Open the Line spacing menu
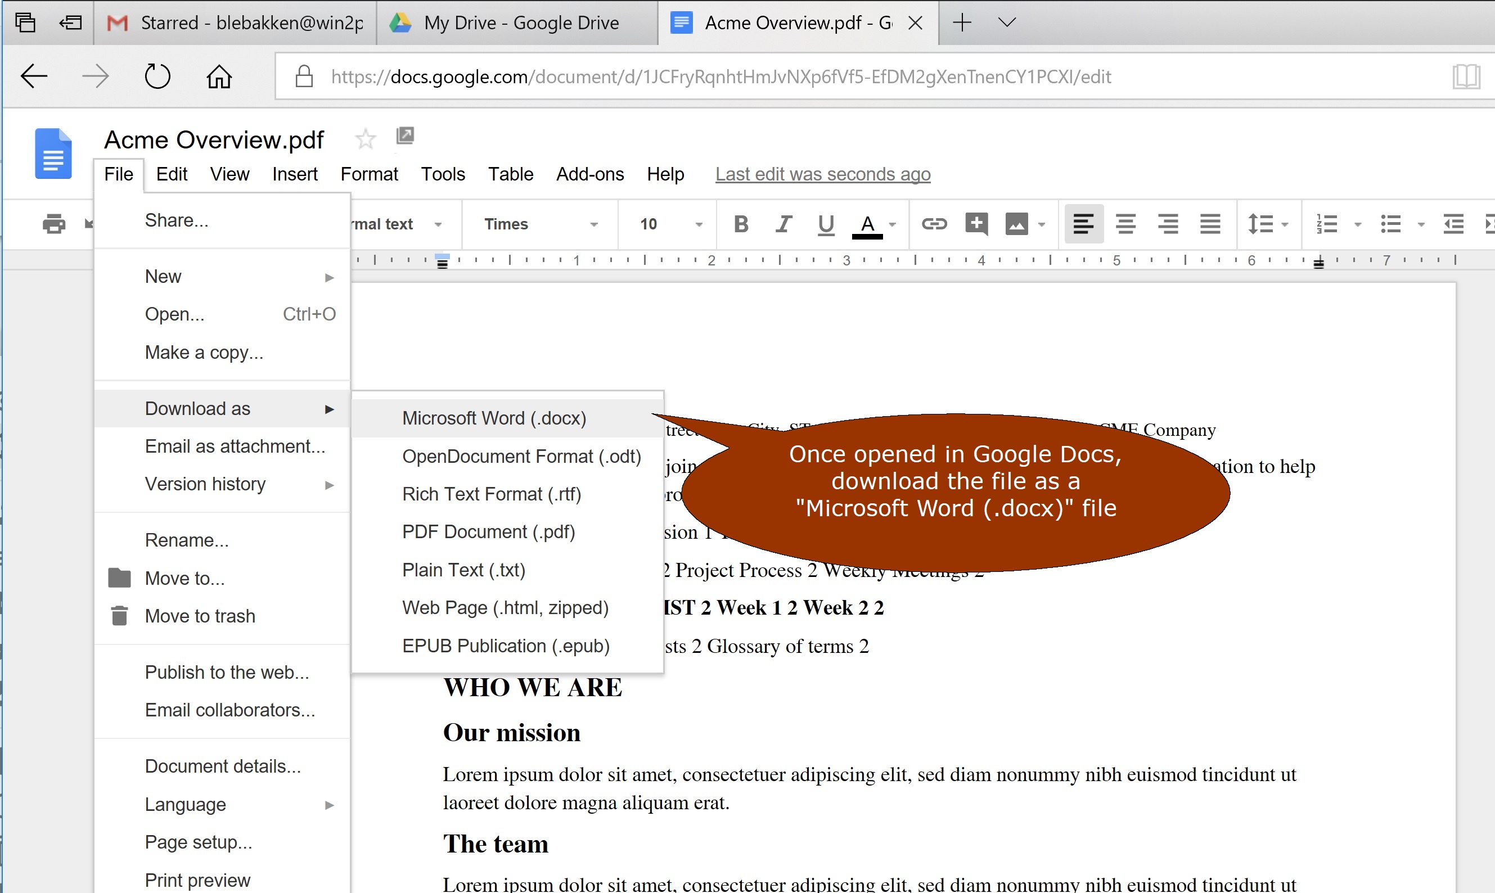 click(1268, 224)
